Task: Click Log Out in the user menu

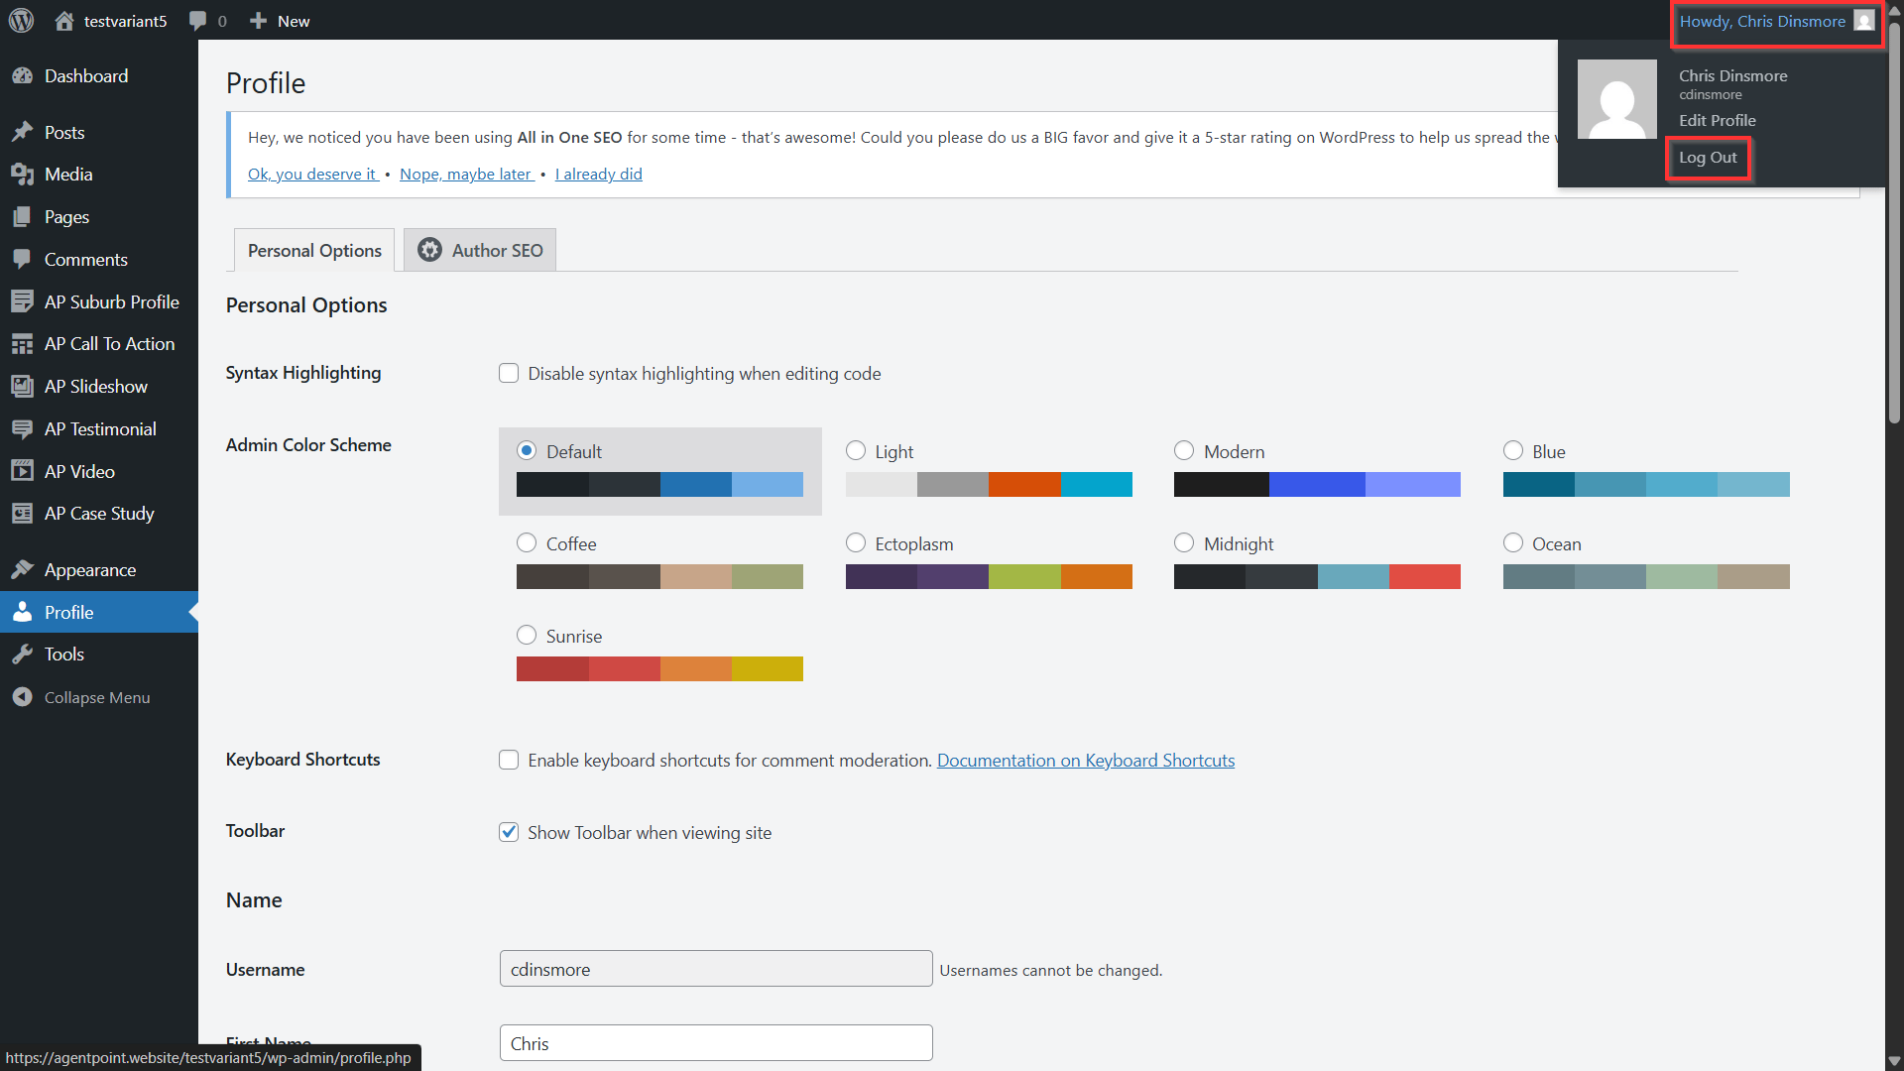Action: (x=1708, y=158)
